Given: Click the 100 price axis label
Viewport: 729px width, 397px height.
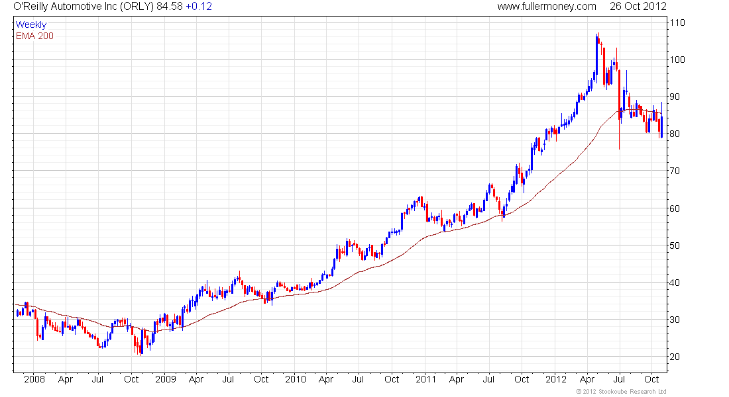Looking at the screenshot, I should coord(677,60).
